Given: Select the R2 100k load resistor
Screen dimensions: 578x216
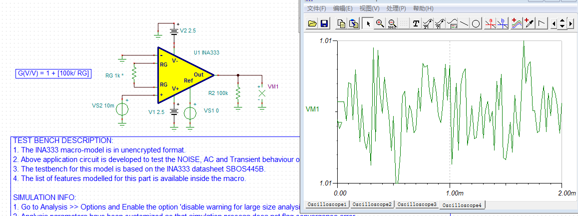Looking at the screenshot, I should (238, 93).
